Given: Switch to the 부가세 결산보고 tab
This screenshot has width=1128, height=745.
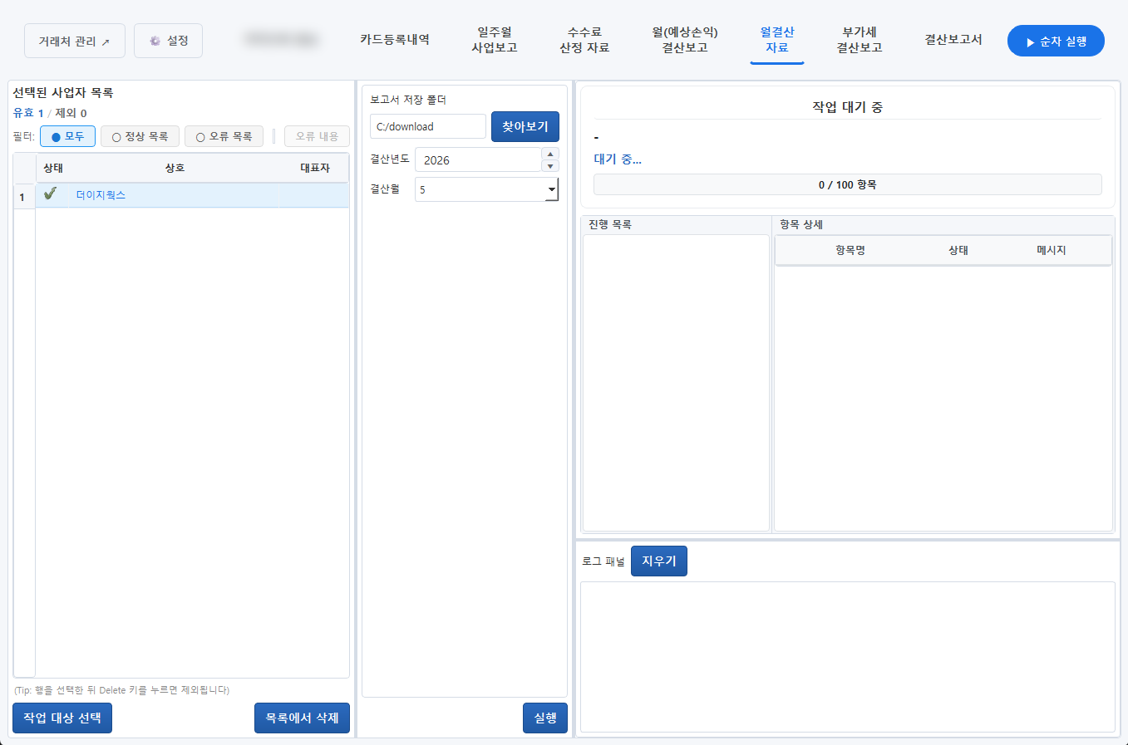Looking at the screenshot, I should click(860, 40).
